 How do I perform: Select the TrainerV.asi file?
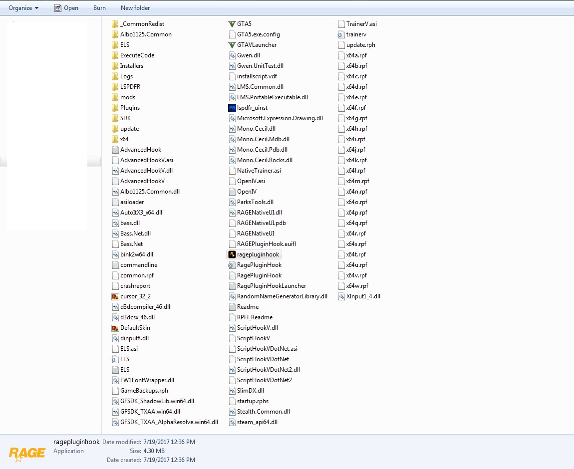point(358,24)
